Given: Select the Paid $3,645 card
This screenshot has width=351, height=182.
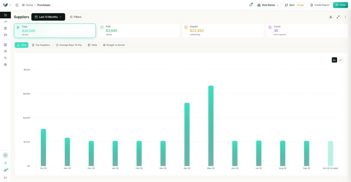Looking at the screenshot, I should coord(139,31).
